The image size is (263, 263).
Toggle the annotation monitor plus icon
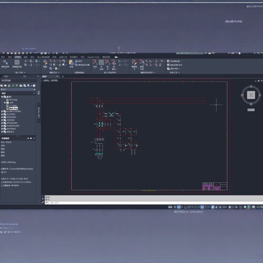[x=236, y=207]
